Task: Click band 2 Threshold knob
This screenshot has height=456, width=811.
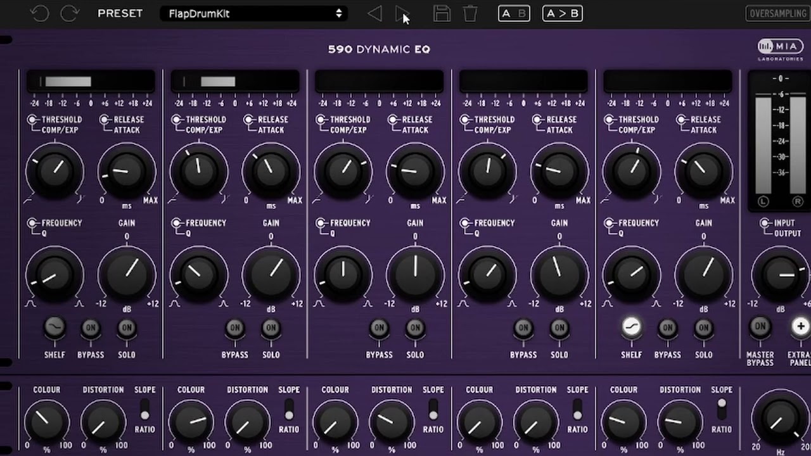Action: point(199,171)
